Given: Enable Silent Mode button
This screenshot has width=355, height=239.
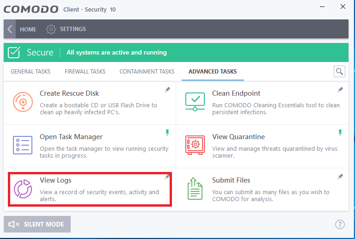Looking at the screenshot, I should pos(37,224).
